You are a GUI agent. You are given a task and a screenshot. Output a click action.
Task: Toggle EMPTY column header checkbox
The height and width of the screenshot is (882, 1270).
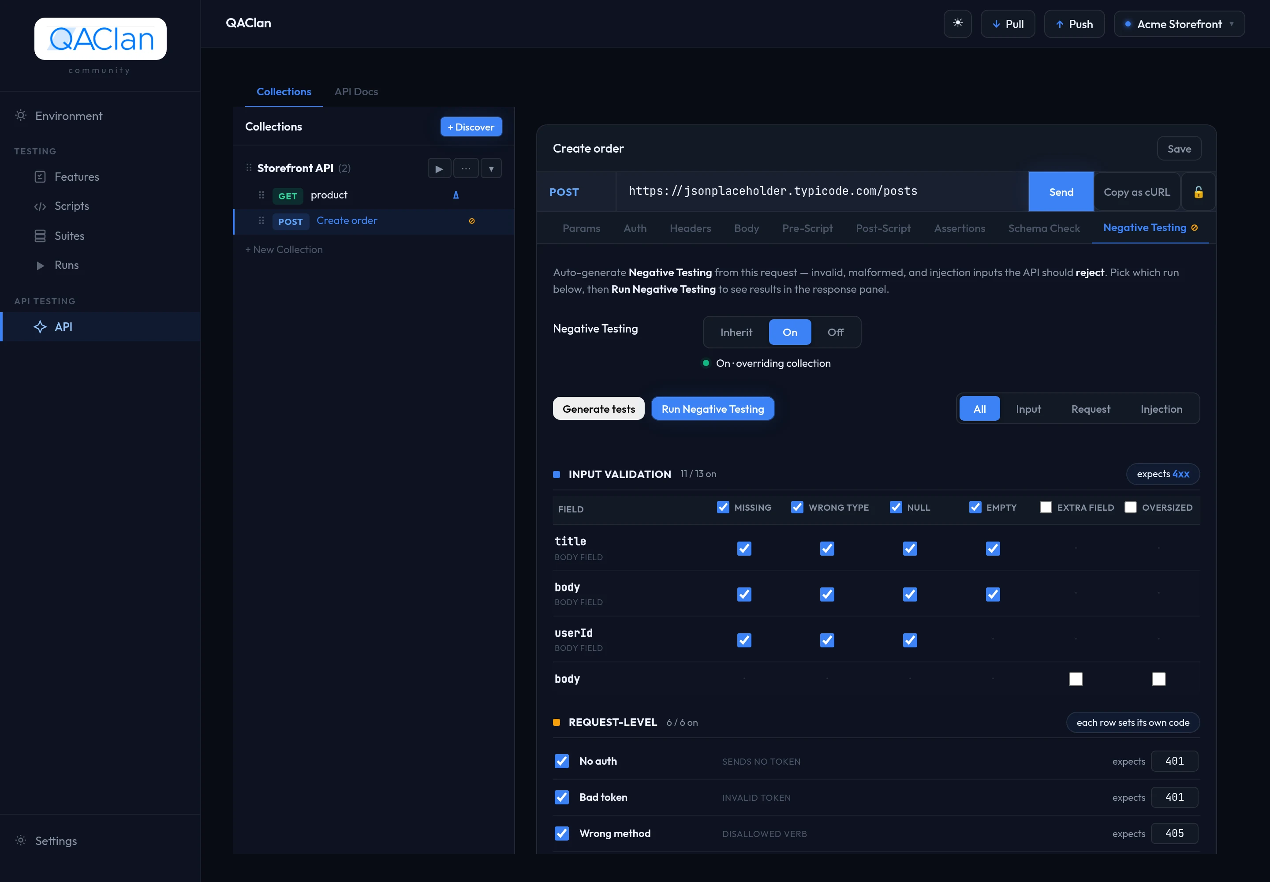(975, 507)
